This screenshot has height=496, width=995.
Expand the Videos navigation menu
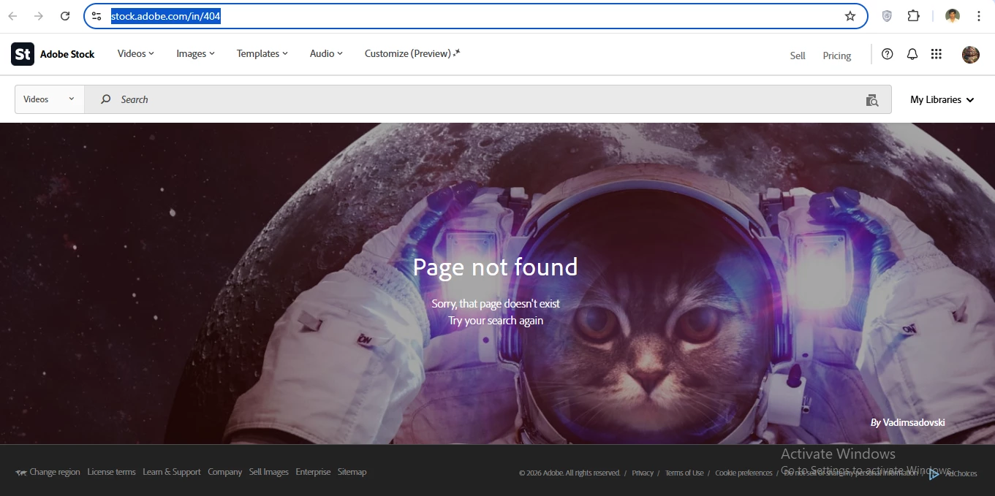[136, 53]
